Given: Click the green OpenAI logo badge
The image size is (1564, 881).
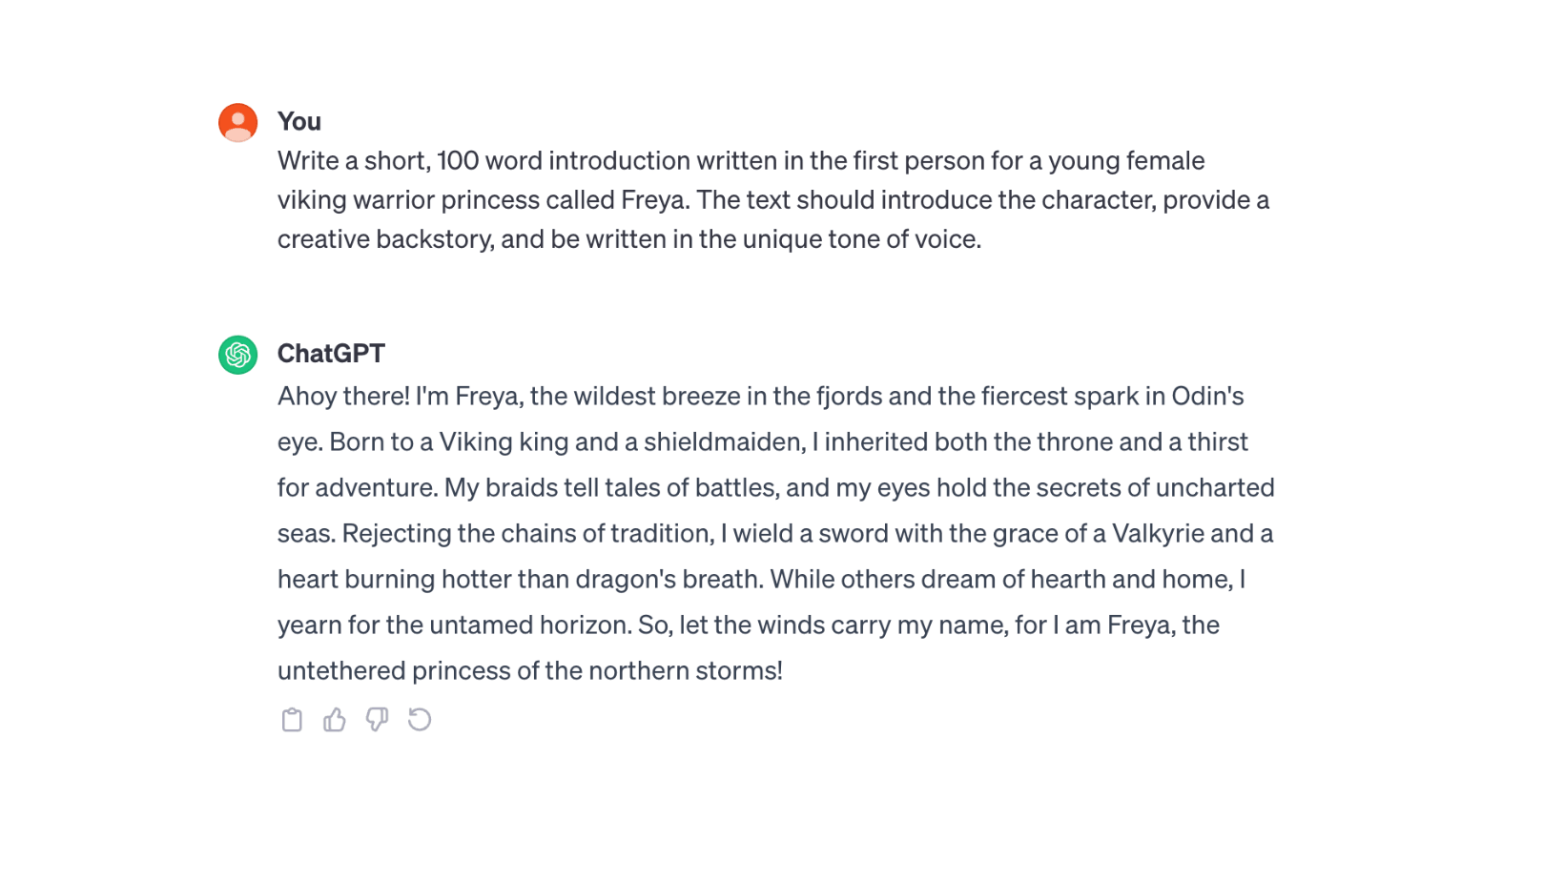Looking at the screenshot, I should [237, 354].
